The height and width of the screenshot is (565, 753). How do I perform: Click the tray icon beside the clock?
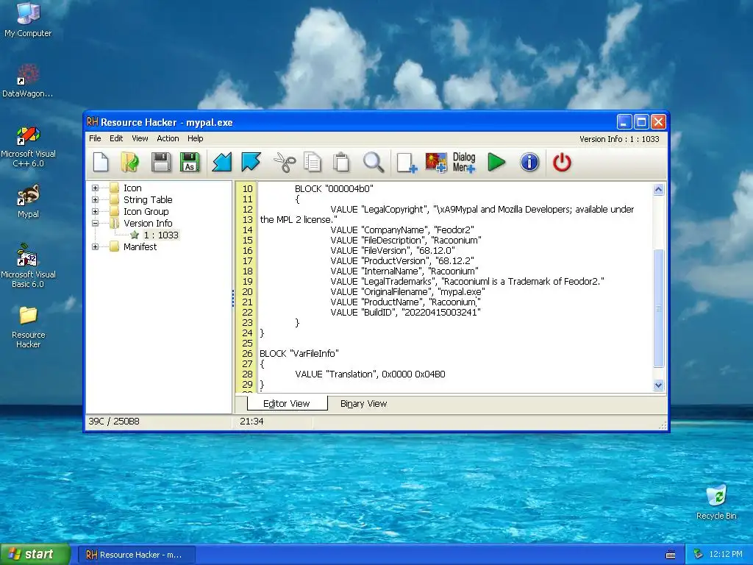click(x=698, y=555)
